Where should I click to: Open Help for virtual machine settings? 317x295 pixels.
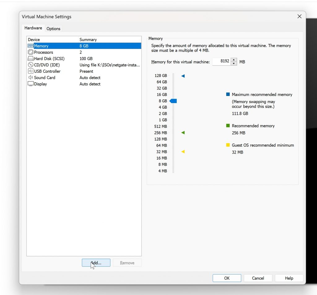point(289,278)
